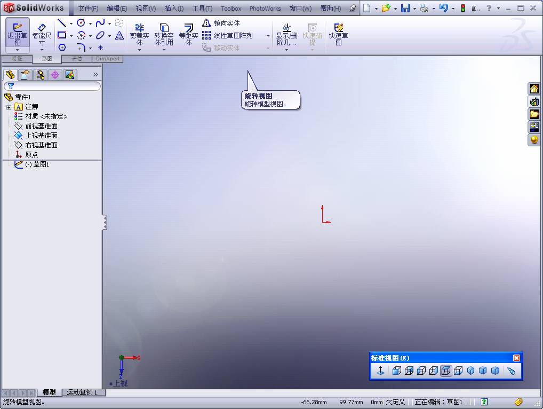The image size is (543, 409).
Task: Open SolidWorks Resources home icon in task pane
Action: click(x=534, y=89)
